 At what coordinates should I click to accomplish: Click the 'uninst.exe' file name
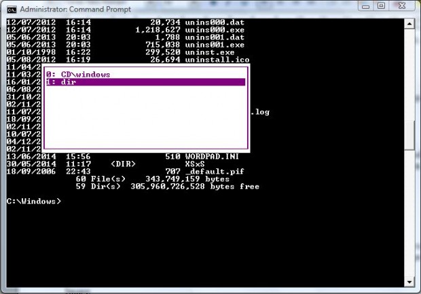coord(210,52)
